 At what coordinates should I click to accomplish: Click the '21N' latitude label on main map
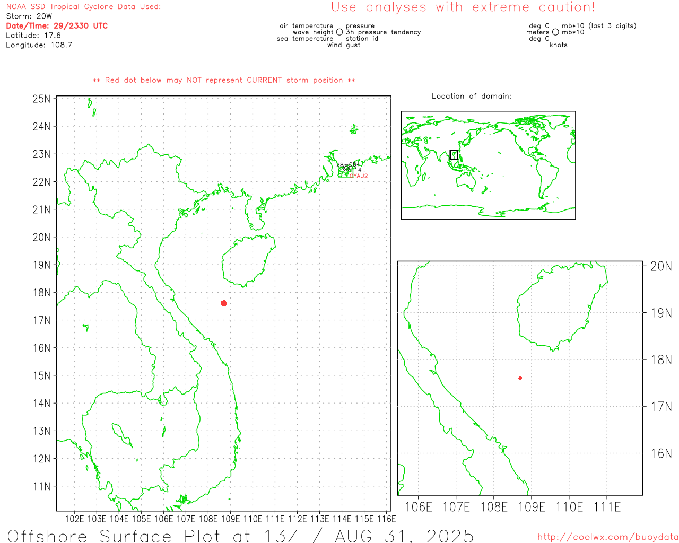click(41, 209)
